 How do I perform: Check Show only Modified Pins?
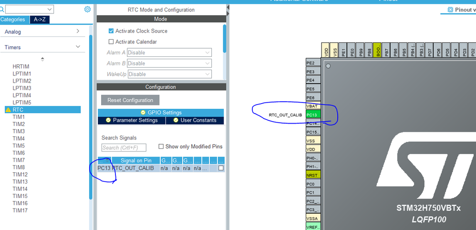click(161, 146)
